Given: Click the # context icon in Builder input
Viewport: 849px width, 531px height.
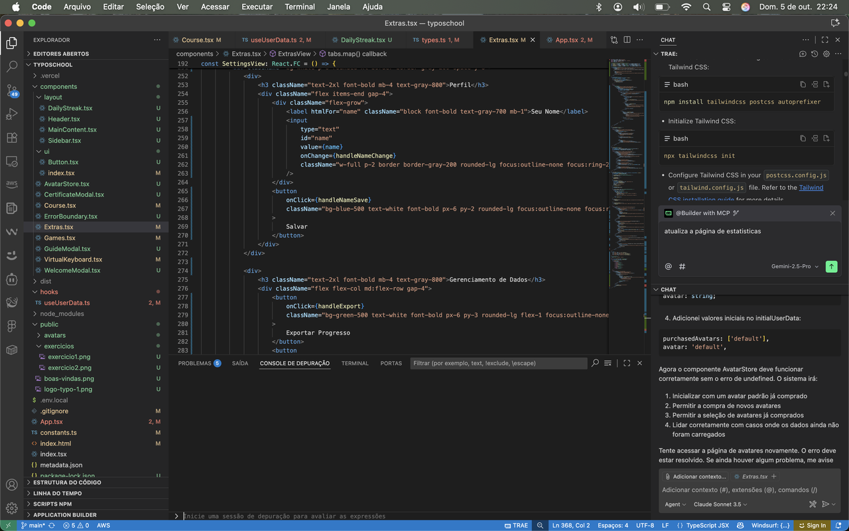Looking at the screenshot, I should (x=683, y=266).
